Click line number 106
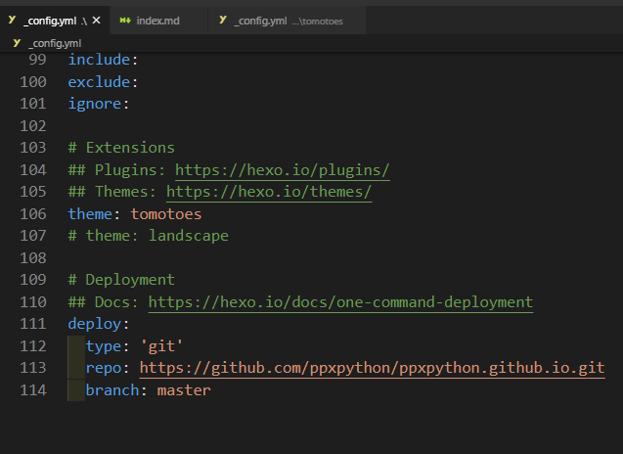The height and width of the screenshot is (454, 623). (33, 214)
